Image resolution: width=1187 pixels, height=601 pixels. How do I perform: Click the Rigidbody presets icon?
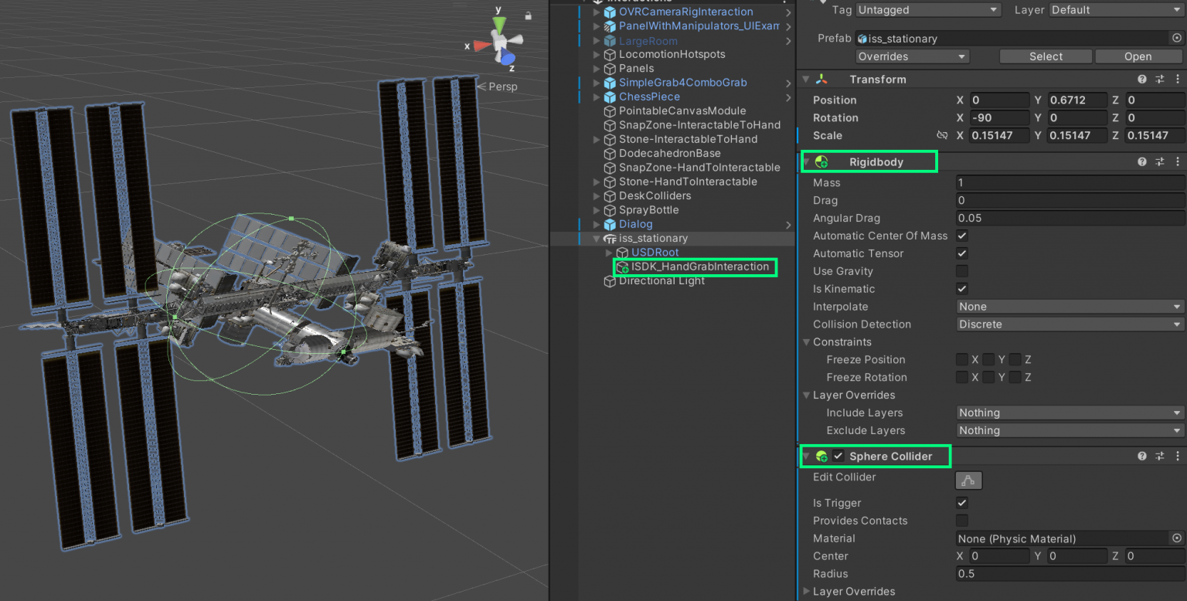[1159, 161]
